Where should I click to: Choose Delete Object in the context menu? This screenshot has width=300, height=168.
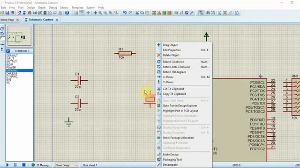pos(184,55)
